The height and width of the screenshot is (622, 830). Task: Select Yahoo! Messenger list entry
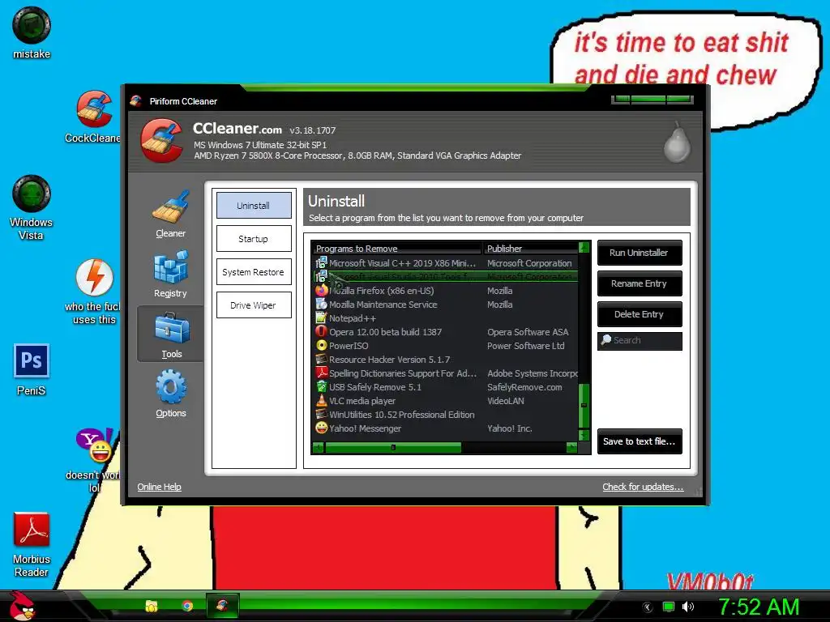point(445,428)
